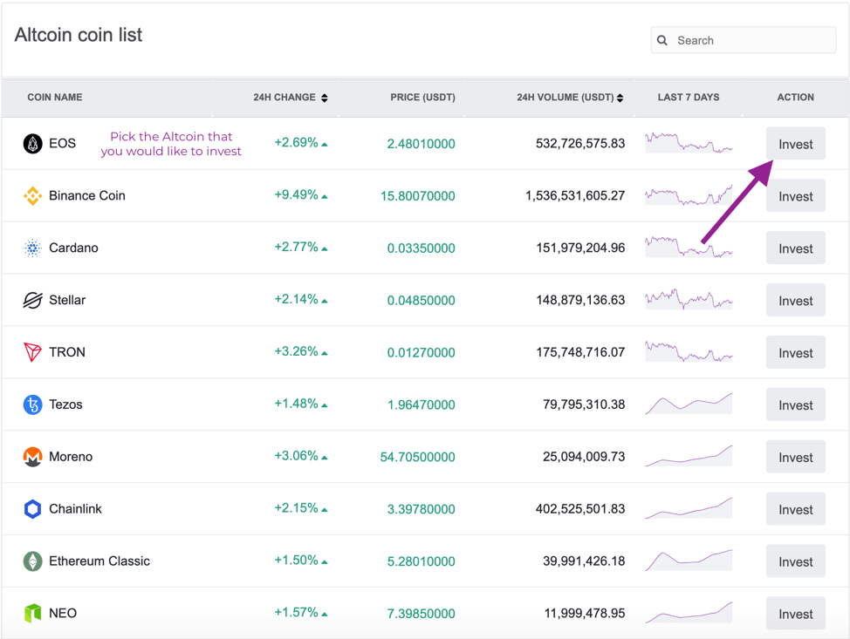Click the NEO logo icon
The height and width of the screenshot is (639, 850).
(32, 613)
